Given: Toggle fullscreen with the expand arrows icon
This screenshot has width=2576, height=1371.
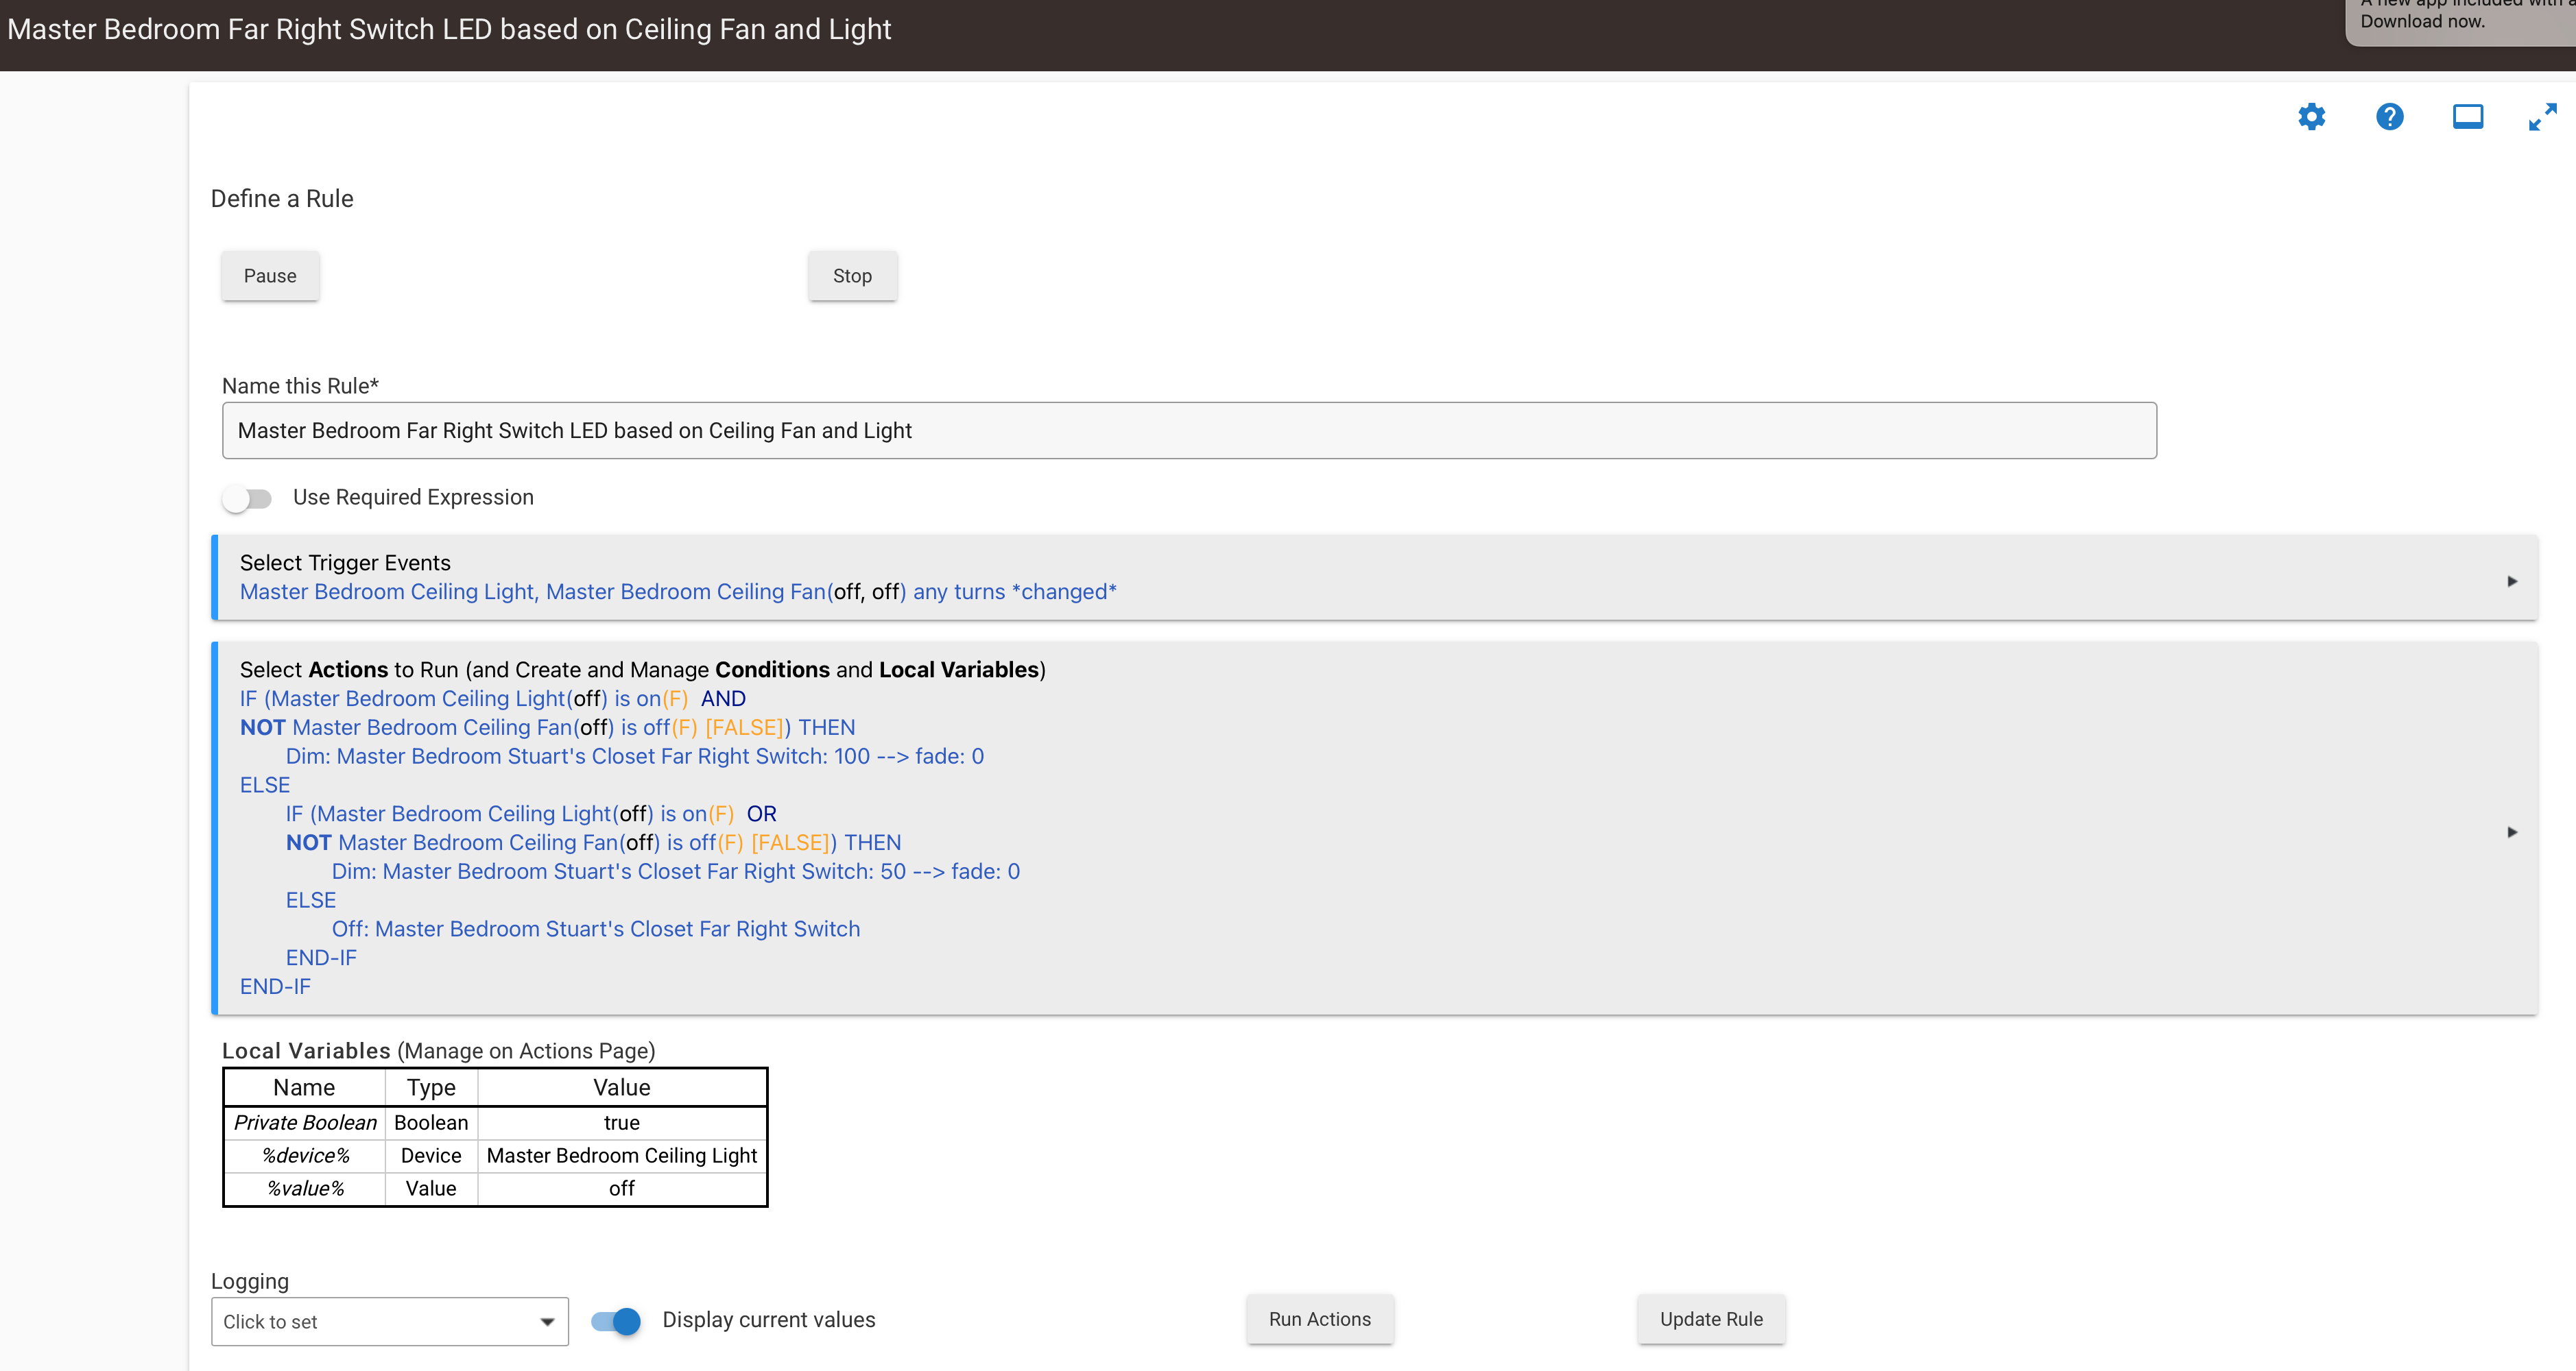Looking at the screenshot, I should [x=2542, y=117].
